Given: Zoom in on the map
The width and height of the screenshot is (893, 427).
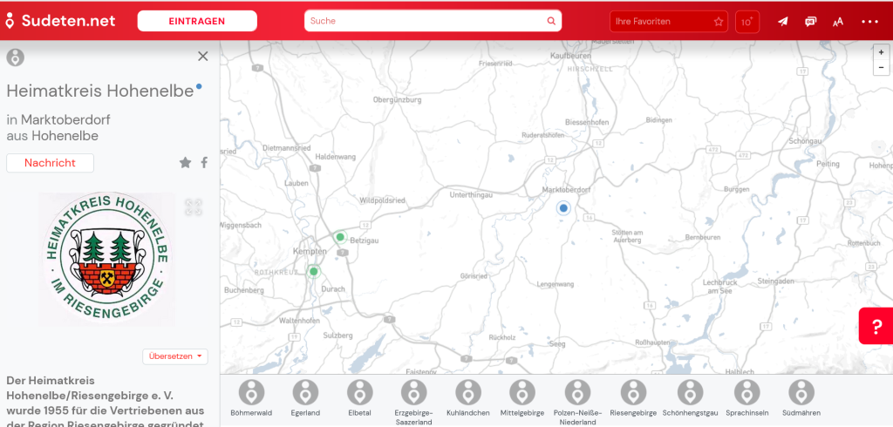Looking at the screenshot, I should coord(881,52).
